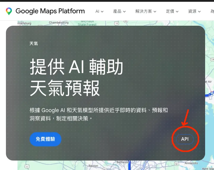Click the Google Maps pin logo icon
This screenshot has height=170, width=214.
tap(9, 11)
